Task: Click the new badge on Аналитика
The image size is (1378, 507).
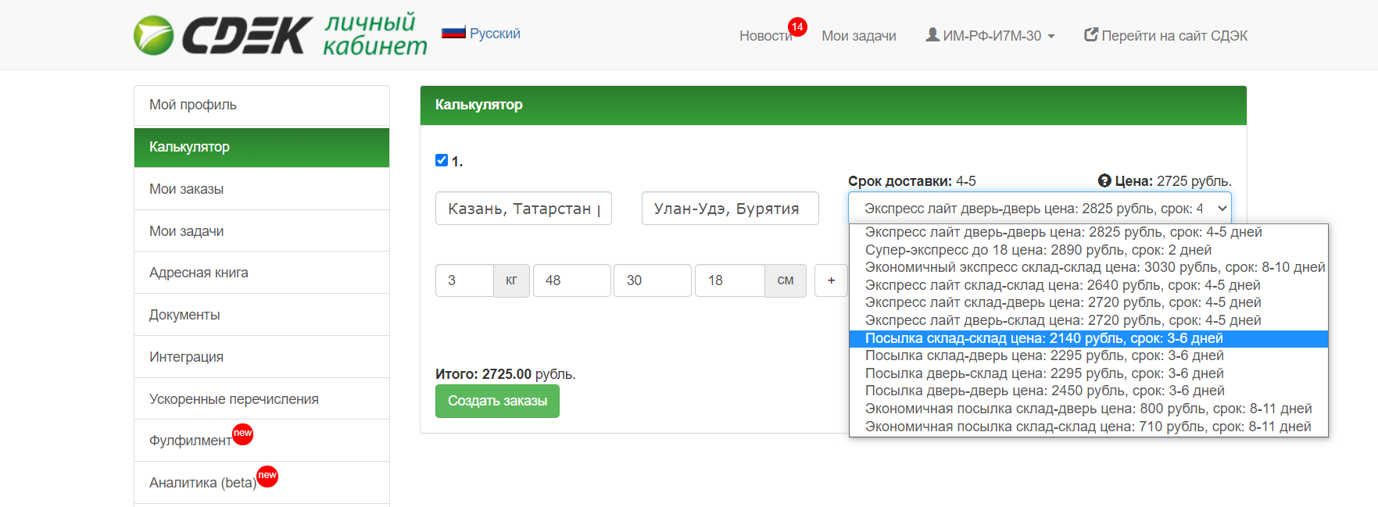Action: tap(267, 476)
